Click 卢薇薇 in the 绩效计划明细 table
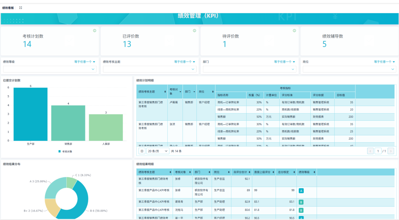 point(174,102)
